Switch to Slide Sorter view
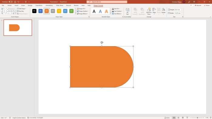The height and width of the screenshot is (119, 212). (x=178, y=118)
